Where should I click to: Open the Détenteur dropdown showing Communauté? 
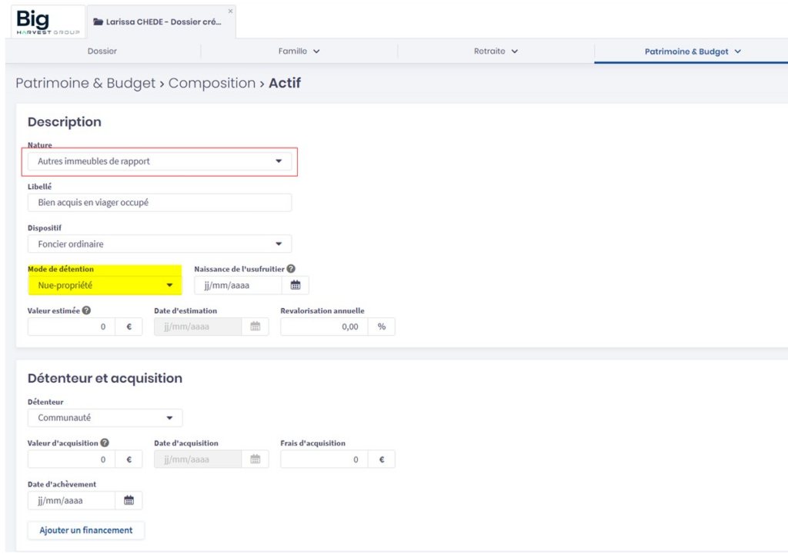pyautogui.click(x=105, y=418)
